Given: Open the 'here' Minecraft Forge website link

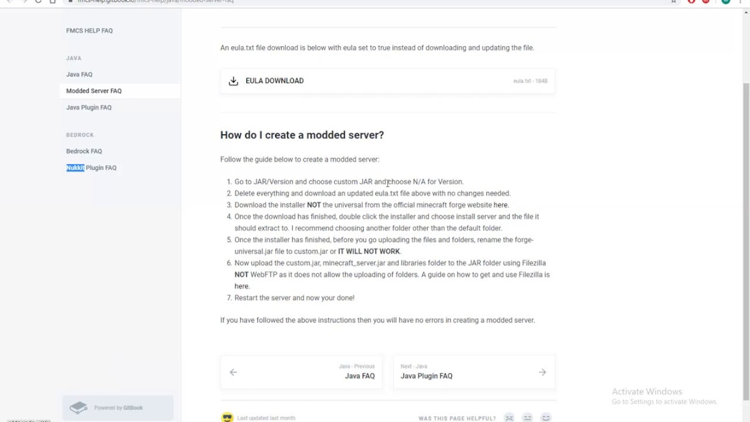Looking at the screenshot, I should pos(500,205).
